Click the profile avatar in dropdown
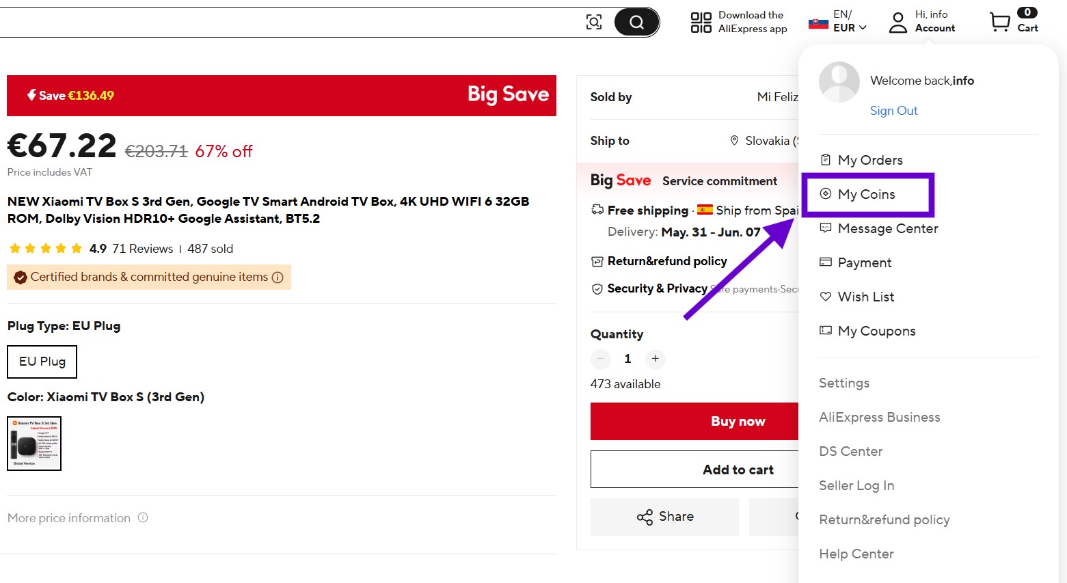The image size is (1067, 583). pos(839,82)
